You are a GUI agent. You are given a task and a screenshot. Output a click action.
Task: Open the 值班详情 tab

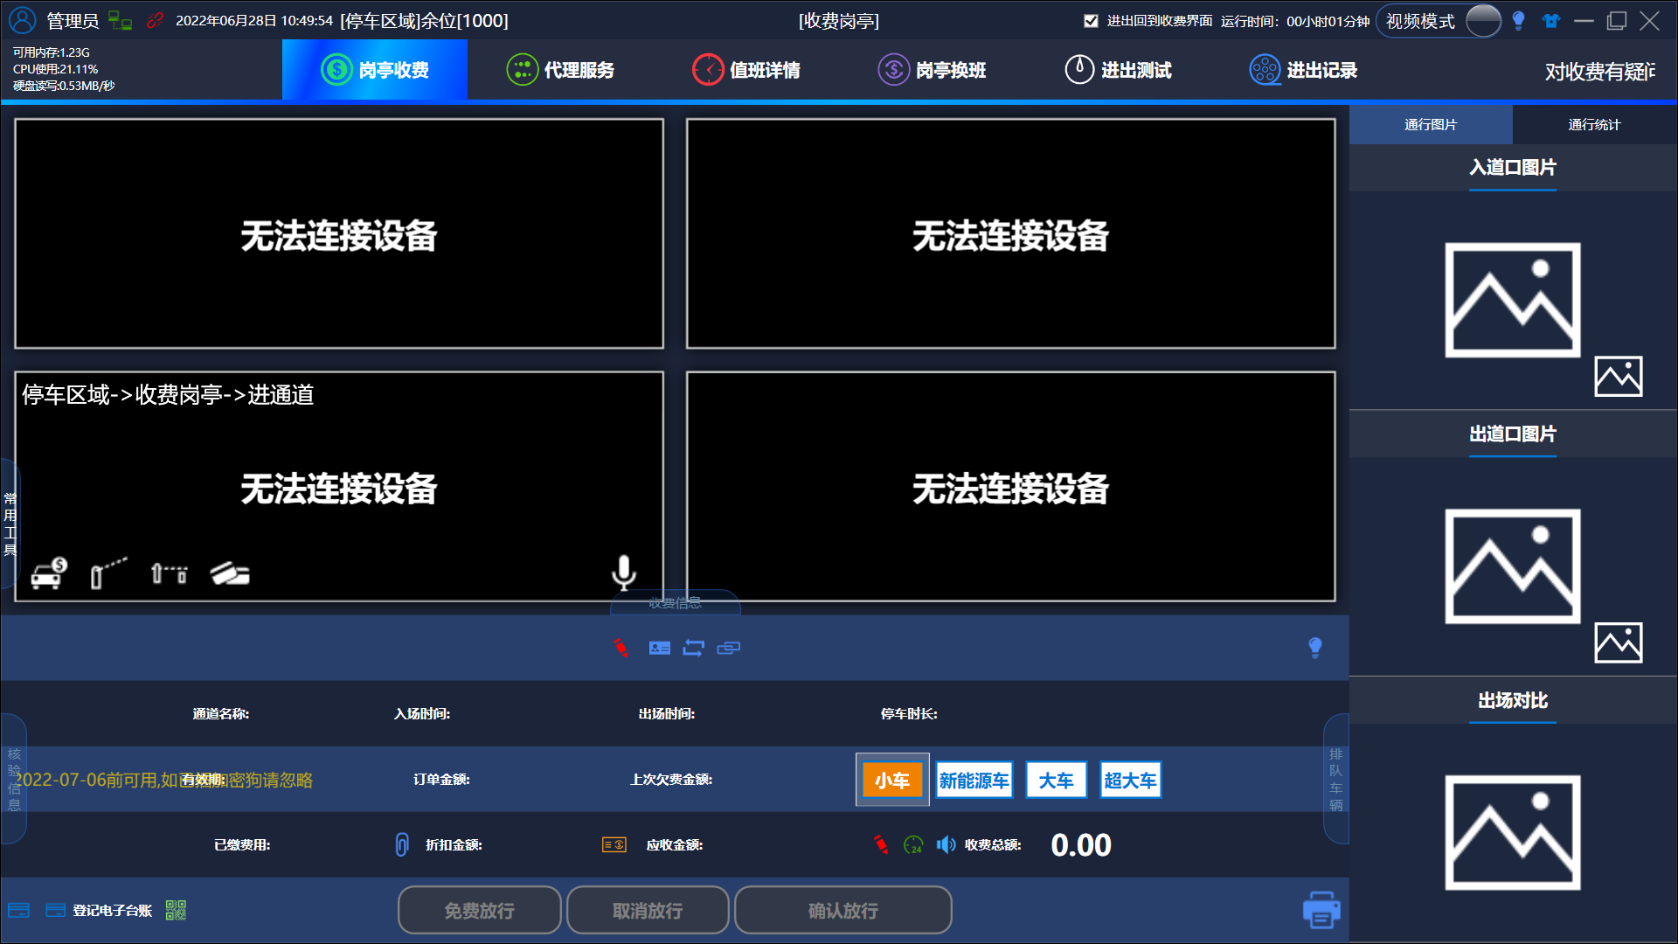click(x=745, y=70)
